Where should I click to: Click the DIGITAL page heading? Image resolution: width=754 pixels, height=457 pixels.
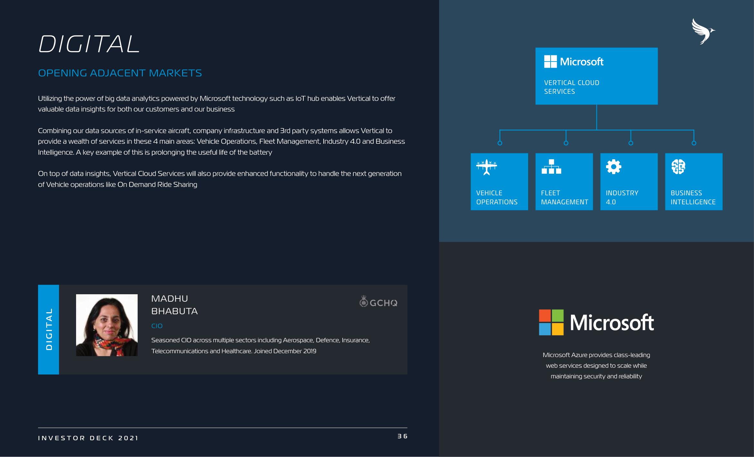tap(89, 44)
